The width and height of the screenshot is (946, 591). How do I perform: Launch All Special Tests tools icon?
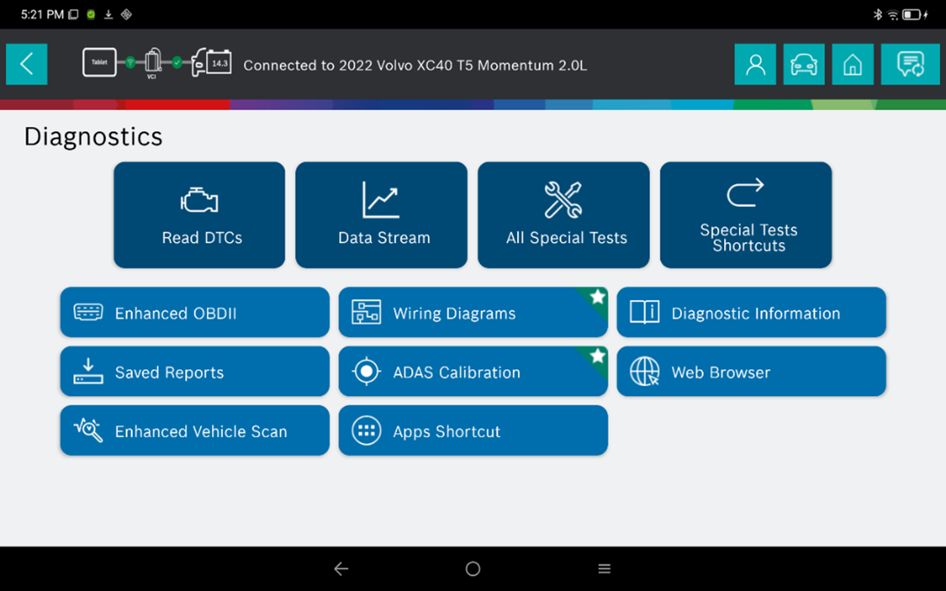pyautogui.click(x=563, y=214)
